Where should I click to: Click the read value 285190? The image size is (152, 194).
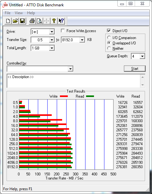(137, 162)
